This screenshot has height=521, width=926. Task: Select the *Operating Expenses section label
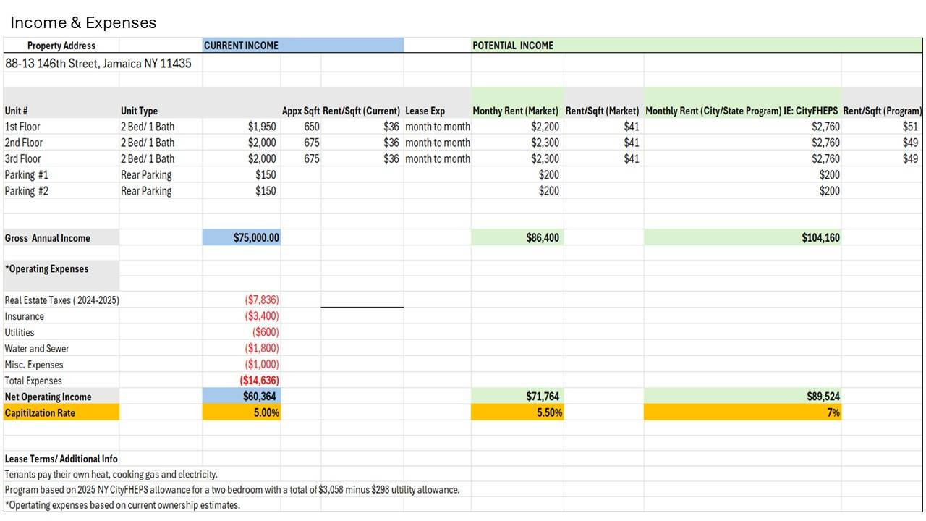47,269
